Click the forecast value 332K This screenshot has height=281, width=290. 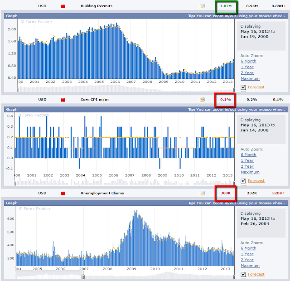[252, 193]
